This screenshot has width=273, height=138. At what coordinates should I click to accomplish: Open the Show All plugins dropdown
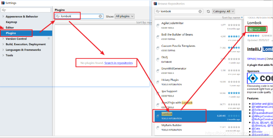pos(124,16)
